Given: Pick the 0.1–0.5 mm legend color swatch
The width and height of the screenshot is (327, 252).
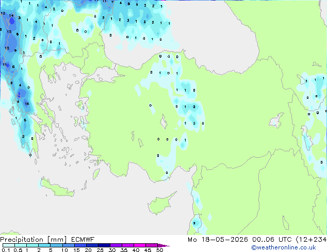Looking at the screenshot, I should pos(9,245).
